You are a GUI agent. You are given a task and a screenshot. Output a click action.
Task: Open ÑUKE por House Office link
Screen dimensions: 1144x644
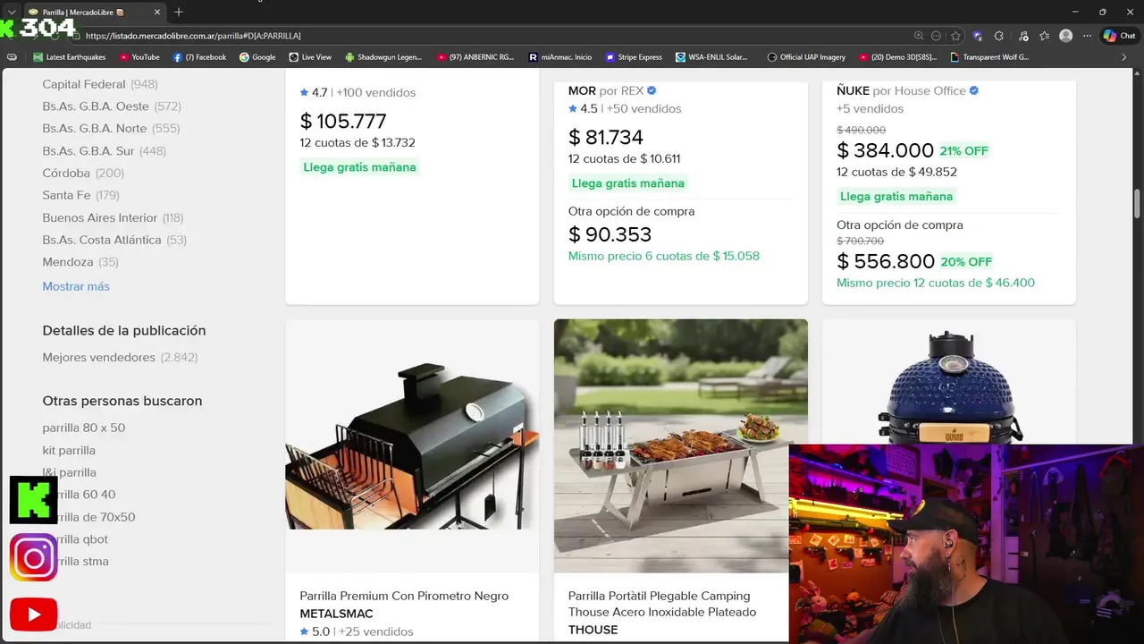pos(901,90)
